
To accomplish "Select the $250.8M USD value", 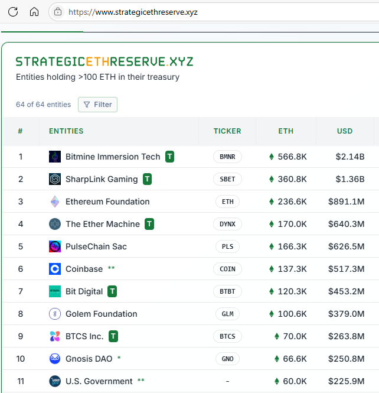I will 347,359.
